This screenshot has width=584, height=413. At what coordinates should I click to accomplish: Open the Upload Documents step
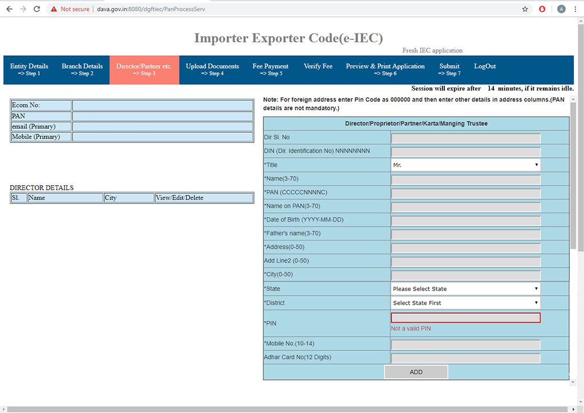212,69
